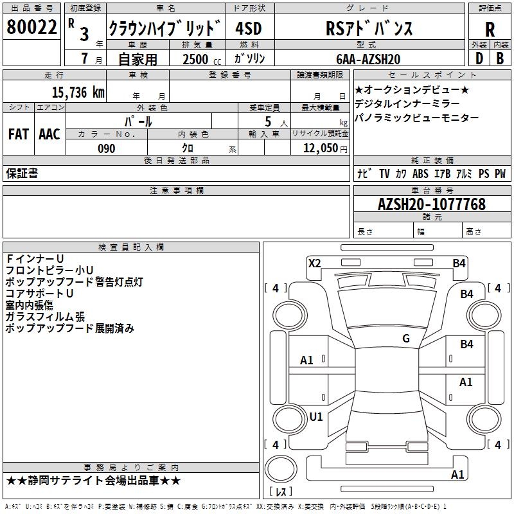Select the registration month 7

coord(85,58)
